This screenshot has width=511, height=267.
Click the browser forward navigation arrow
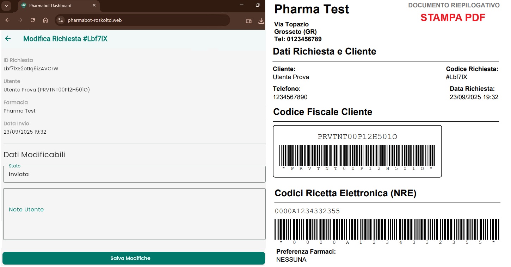pyautogui.click(x=20, y=20)
